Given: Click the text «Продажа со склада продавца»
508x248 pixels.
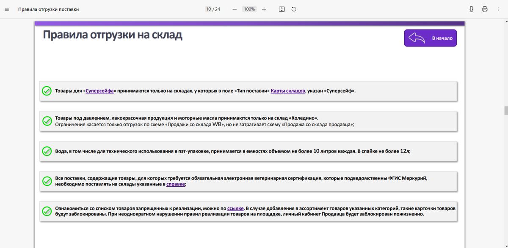Looking at the screenshot, I should [317, 124].
